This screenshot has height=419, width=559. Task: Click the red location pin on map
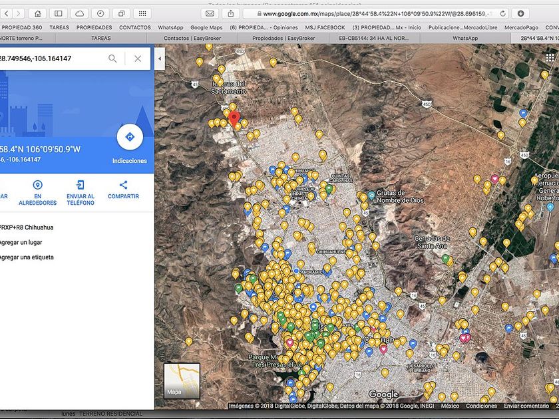coord(234,119)
